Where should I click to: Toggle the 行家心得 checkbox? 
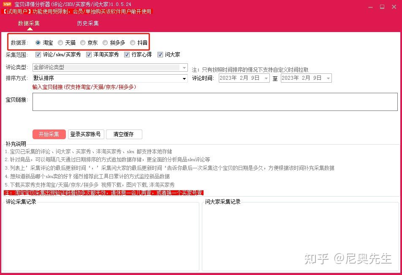127,54
